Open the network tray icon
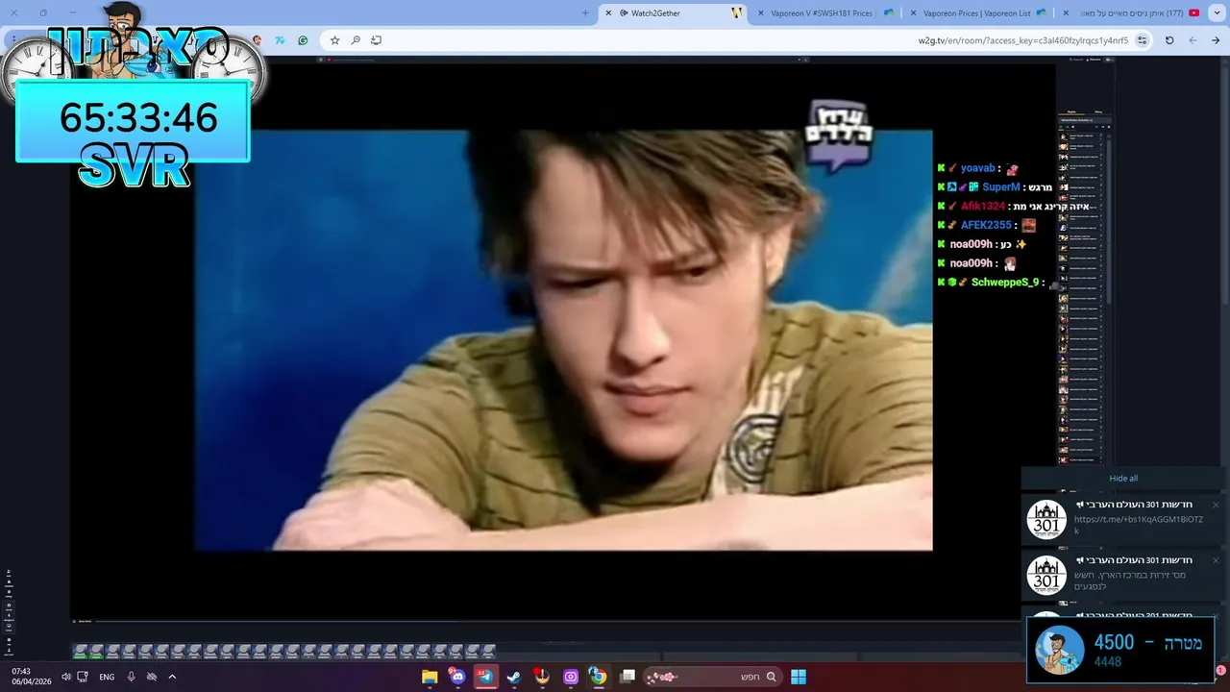This screenshot has height=692, width=1230. (83, 677)
